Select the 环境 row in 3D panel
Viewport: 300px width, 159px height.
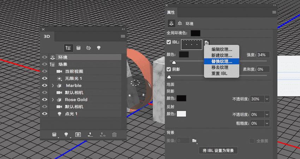[x=85, y=57]
